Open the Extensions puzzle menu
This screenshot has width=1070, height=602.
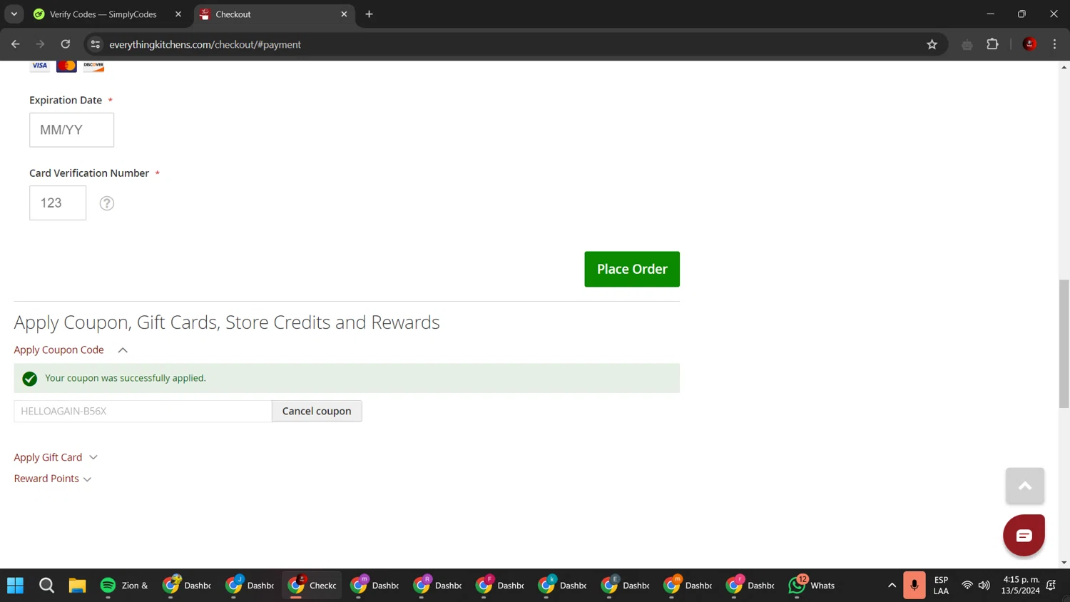(x=992, y=44)
